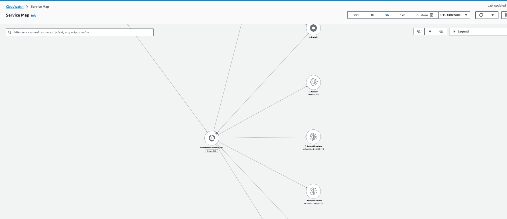Click the Create SLO button
Screen dimensions: 507x219
coord(212,151)
